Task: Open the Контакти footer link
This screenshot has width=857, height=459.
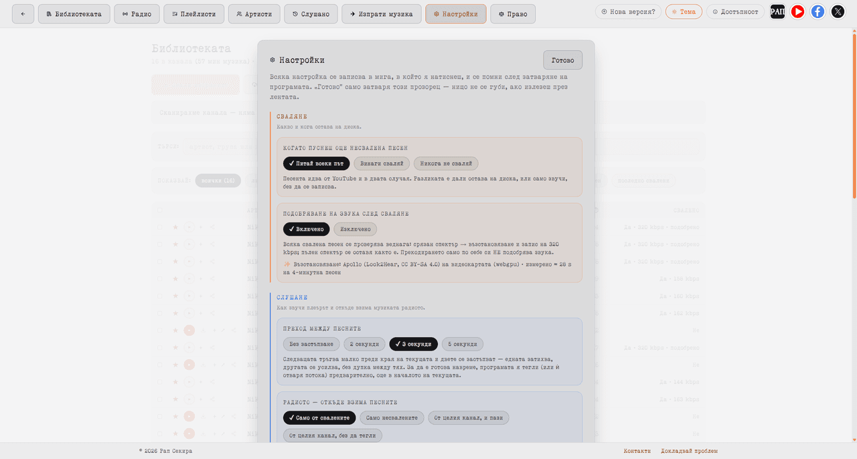Action: coord(637,451)
